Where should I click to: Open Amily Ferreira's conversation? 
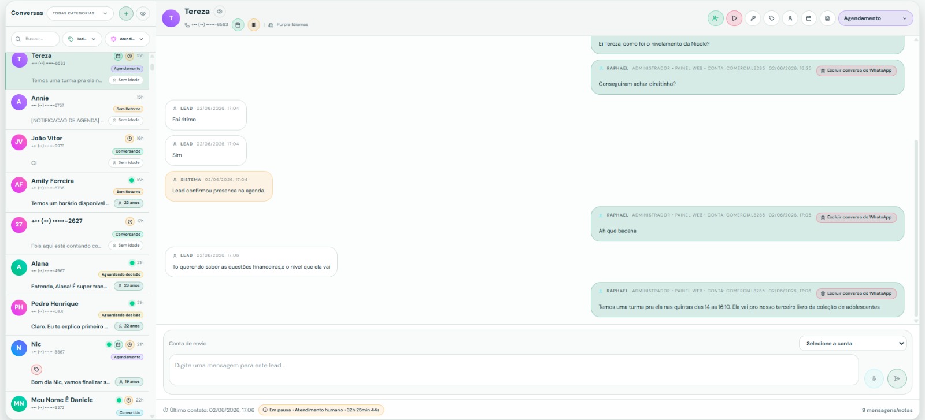[77, 192]
